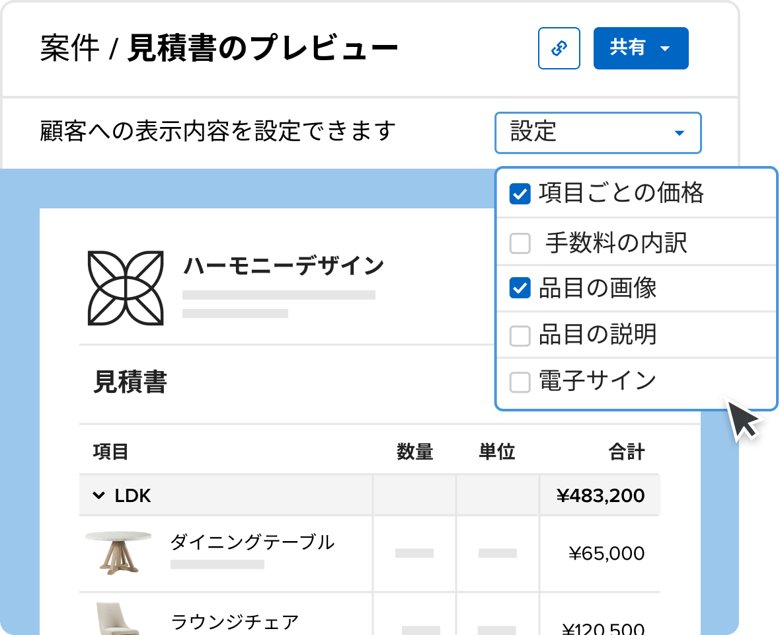Screen dimensions: 780x635
Task: Click the dining table thumbnail image
Action: click(x=118, y=552)
